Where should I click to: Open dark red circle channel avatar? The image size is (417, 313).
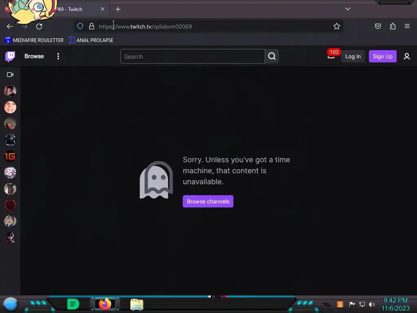coord(10,205)
